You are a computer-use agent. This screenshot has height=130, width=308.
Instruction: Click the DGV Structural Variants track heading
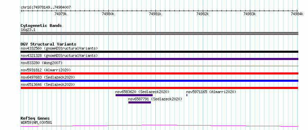point(48,44)
